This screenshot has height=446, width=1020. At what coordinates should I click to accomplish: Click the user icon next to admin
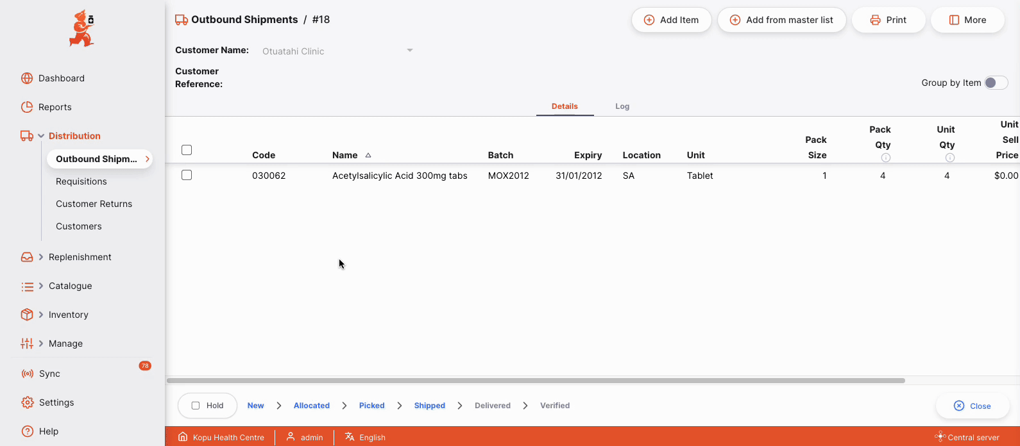click(x=291, y=437)
